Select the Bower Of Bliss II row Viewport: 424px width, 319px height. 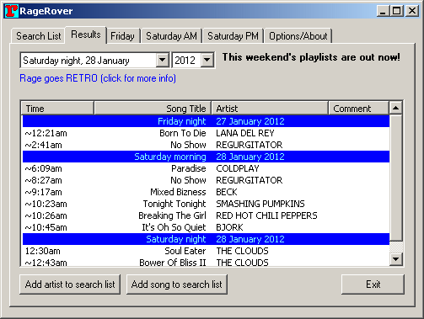pos(206,262)
